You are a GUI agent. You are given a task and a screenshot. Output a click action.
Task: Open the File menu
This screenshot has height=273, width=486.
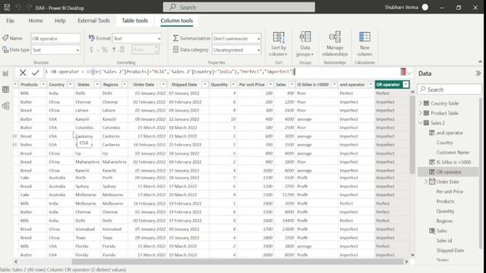pyautogui.click(x=10, y=20)
